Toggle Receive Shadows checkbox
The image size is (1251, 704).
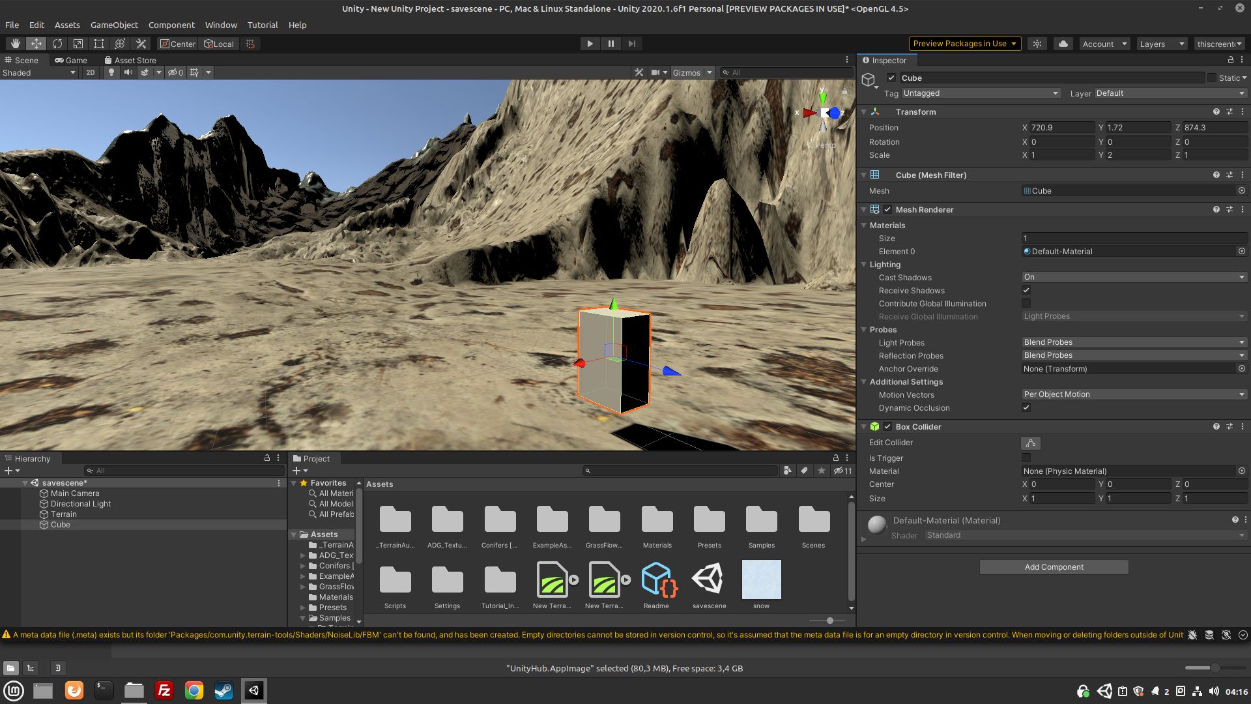[x=1026, y=290]
